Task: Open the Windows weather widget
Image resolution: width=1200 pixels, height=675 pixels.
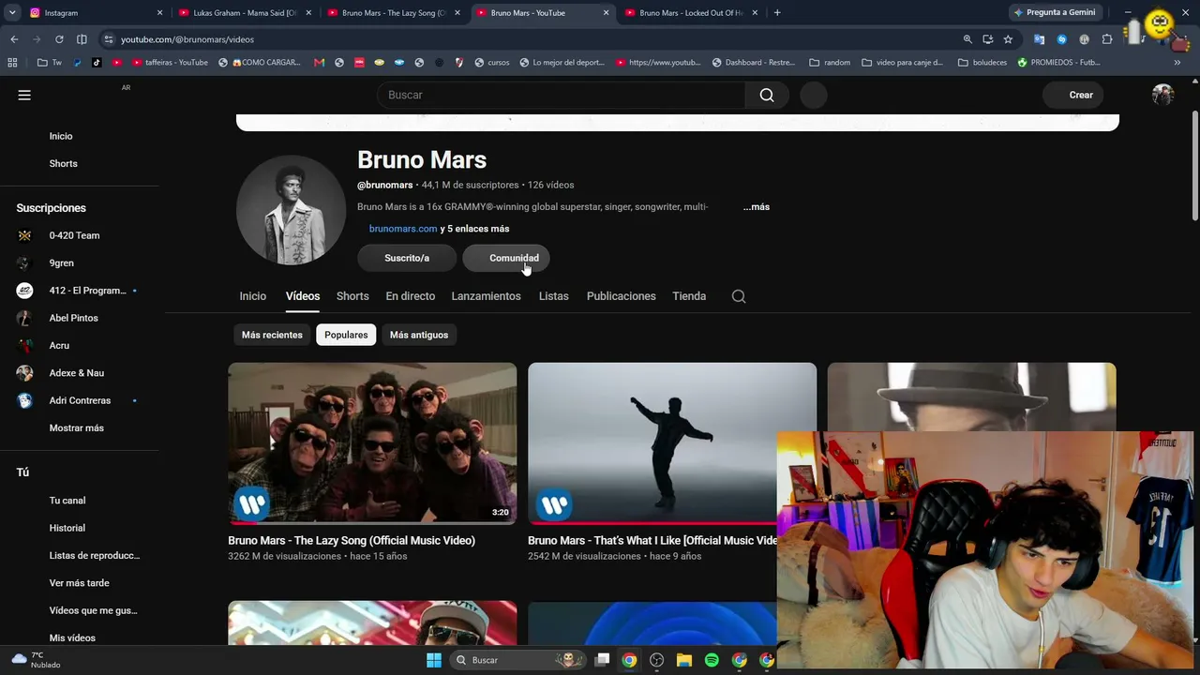Action: 36,660
